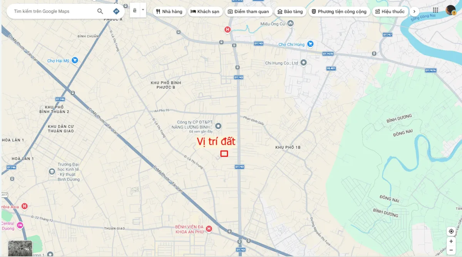462x257 pixels.
Task: Click the 'KHU PHỐ BÌNH PHƯỚC B' label
Action: 166,85
